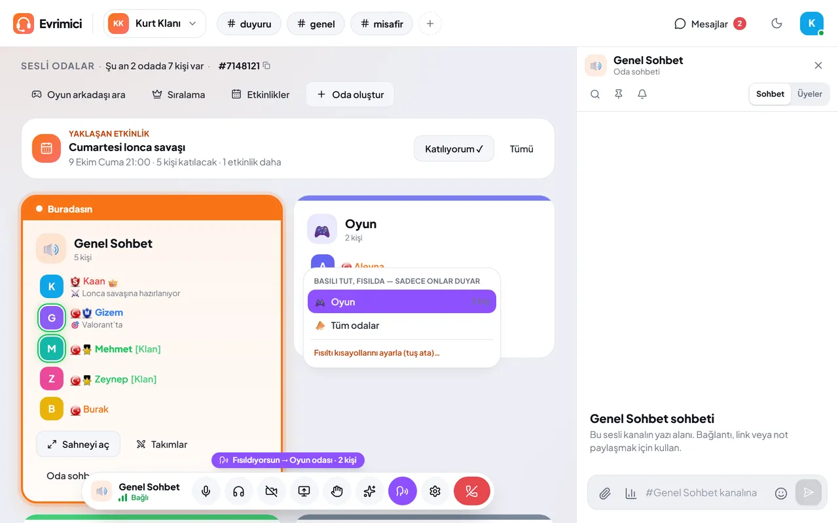The height and width of the screenshot is (523, 838).
Task: Open voice settings gear
Action: coord(435,491)
